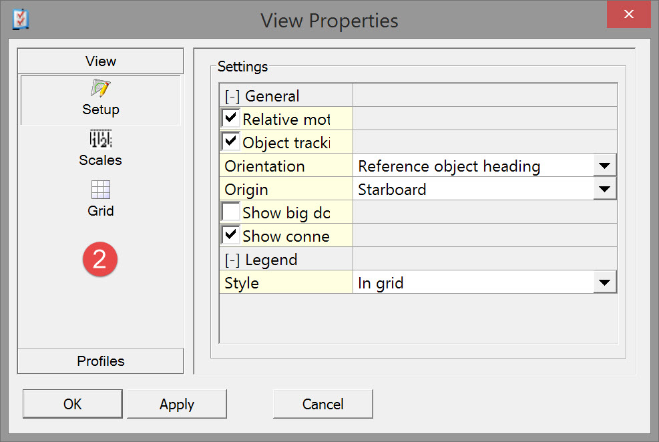659x442 pixels.
Task: Click the View Properties title bar icon
Action: click(21, 19)
